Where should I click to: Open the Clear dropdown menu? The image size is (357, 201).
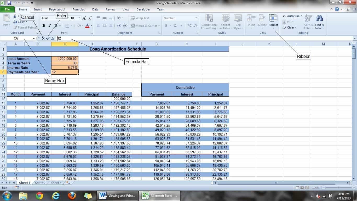point(290,27)
